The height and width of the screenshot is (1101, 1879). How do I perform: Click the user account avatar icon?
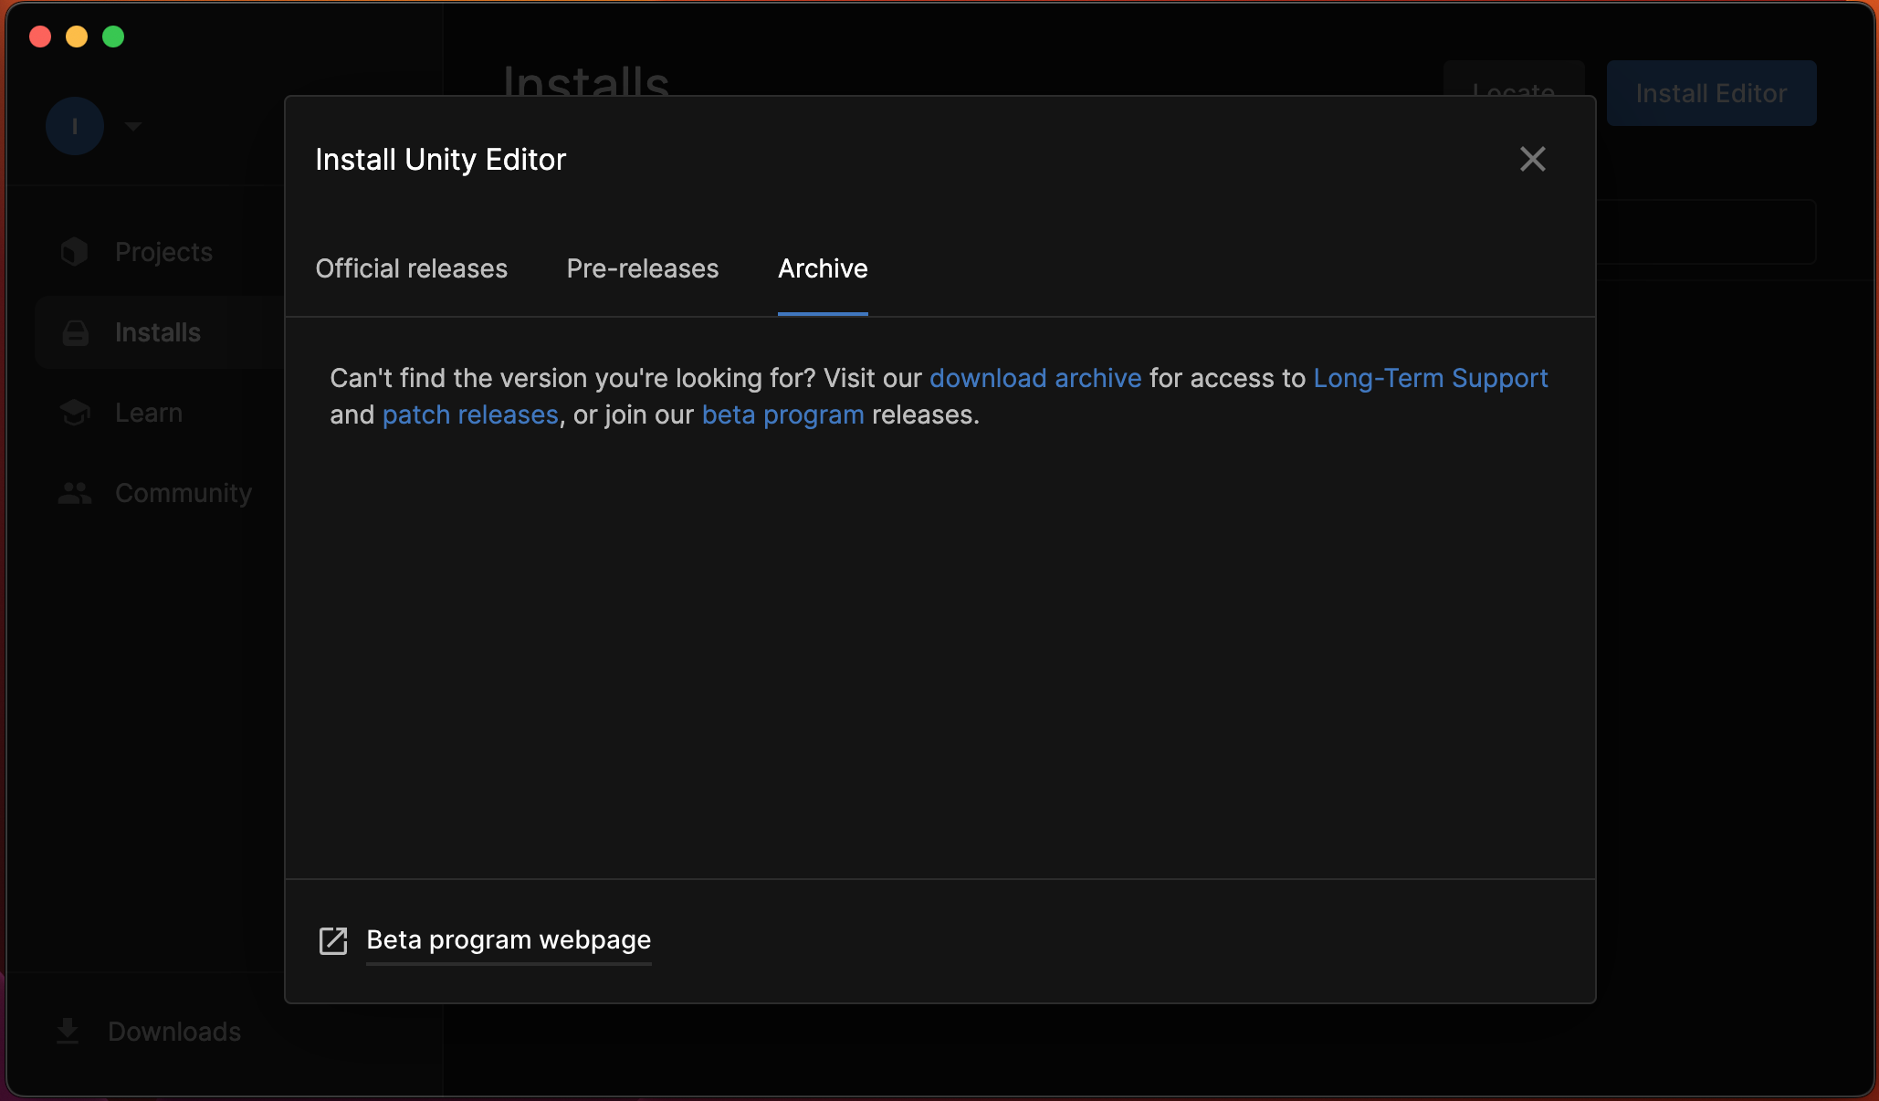click(x=75, y=126)
